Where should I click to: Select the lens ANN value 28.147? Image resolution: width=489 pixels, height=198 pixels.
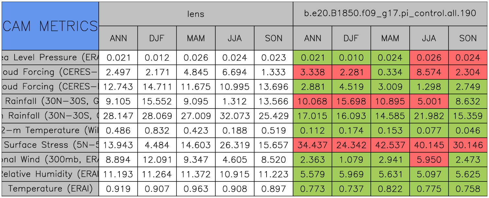tap(118, 116)
